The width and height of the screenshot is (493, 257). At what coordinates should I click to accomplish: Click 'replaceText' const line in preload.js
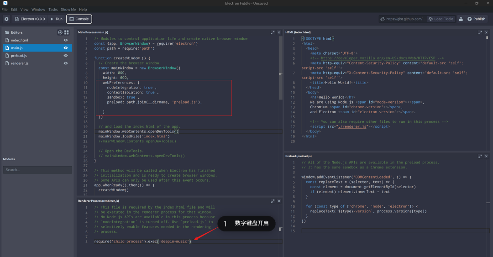pos(350,182)
